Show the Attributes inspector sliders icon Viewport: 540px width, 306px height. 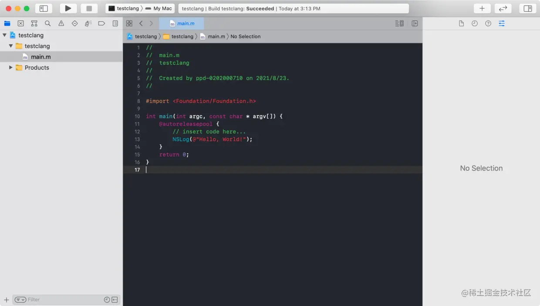(502, 23)
